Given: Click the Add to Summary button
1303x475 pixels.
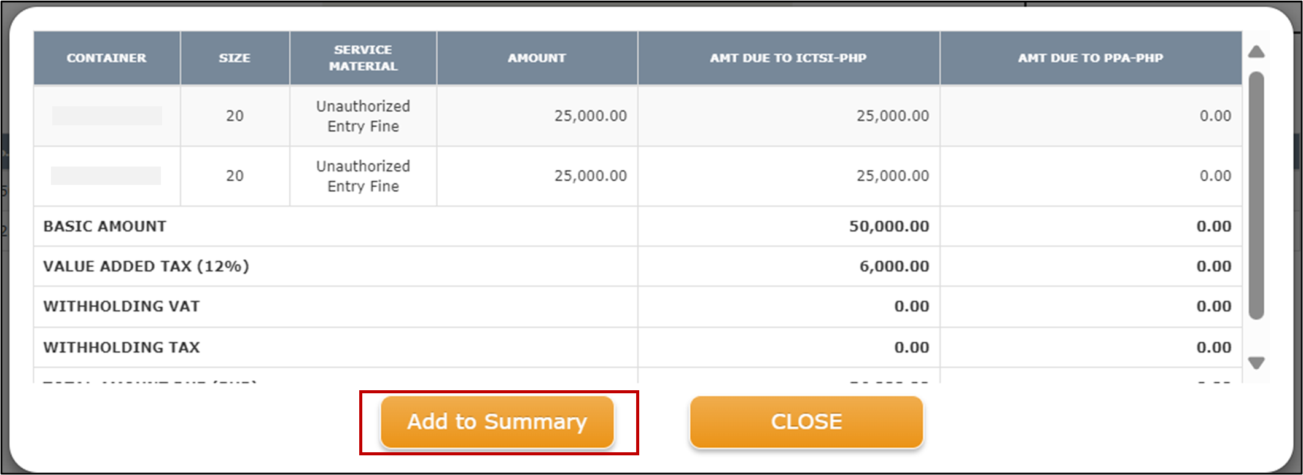Looking at the screenshot, I should pyautogui.click(x=497, y=422).
